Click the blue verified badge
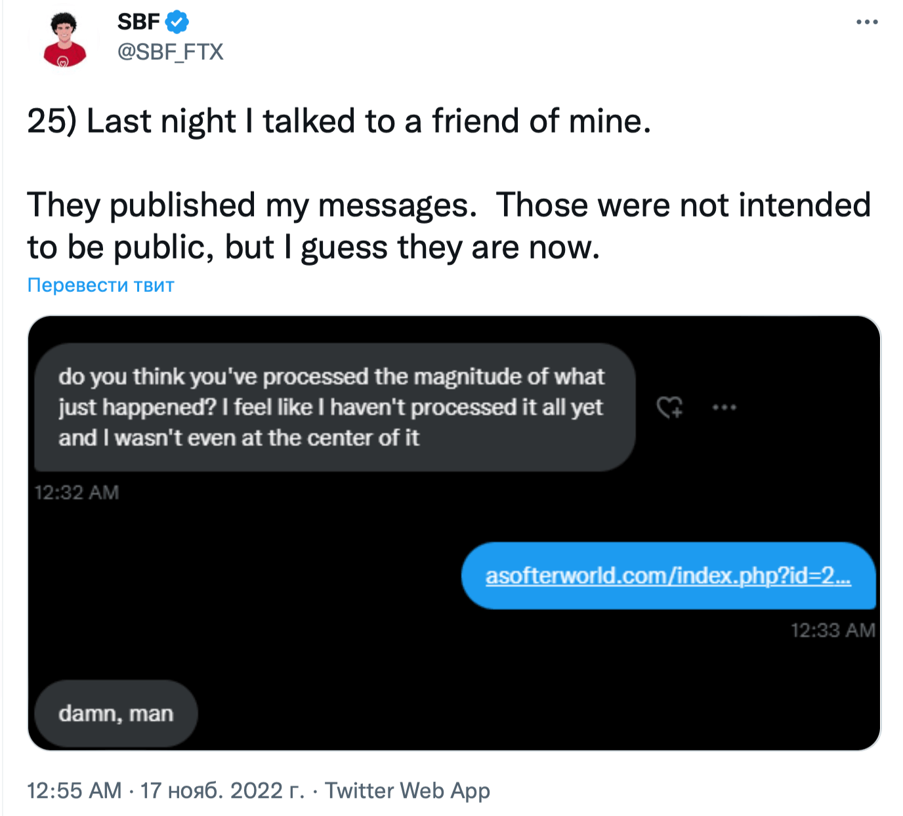Viewport: 903px width, 816px height. pyautogui.click(x=177, y=22)
